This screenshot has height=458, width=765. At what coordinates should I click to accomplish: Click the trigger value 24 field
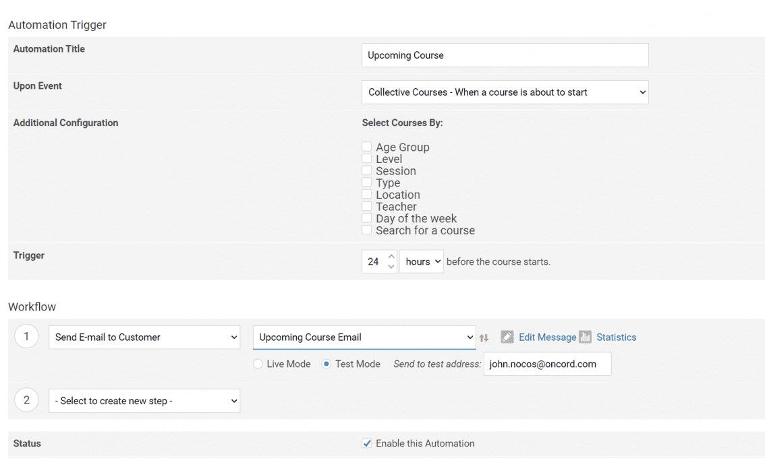[374, 261]
